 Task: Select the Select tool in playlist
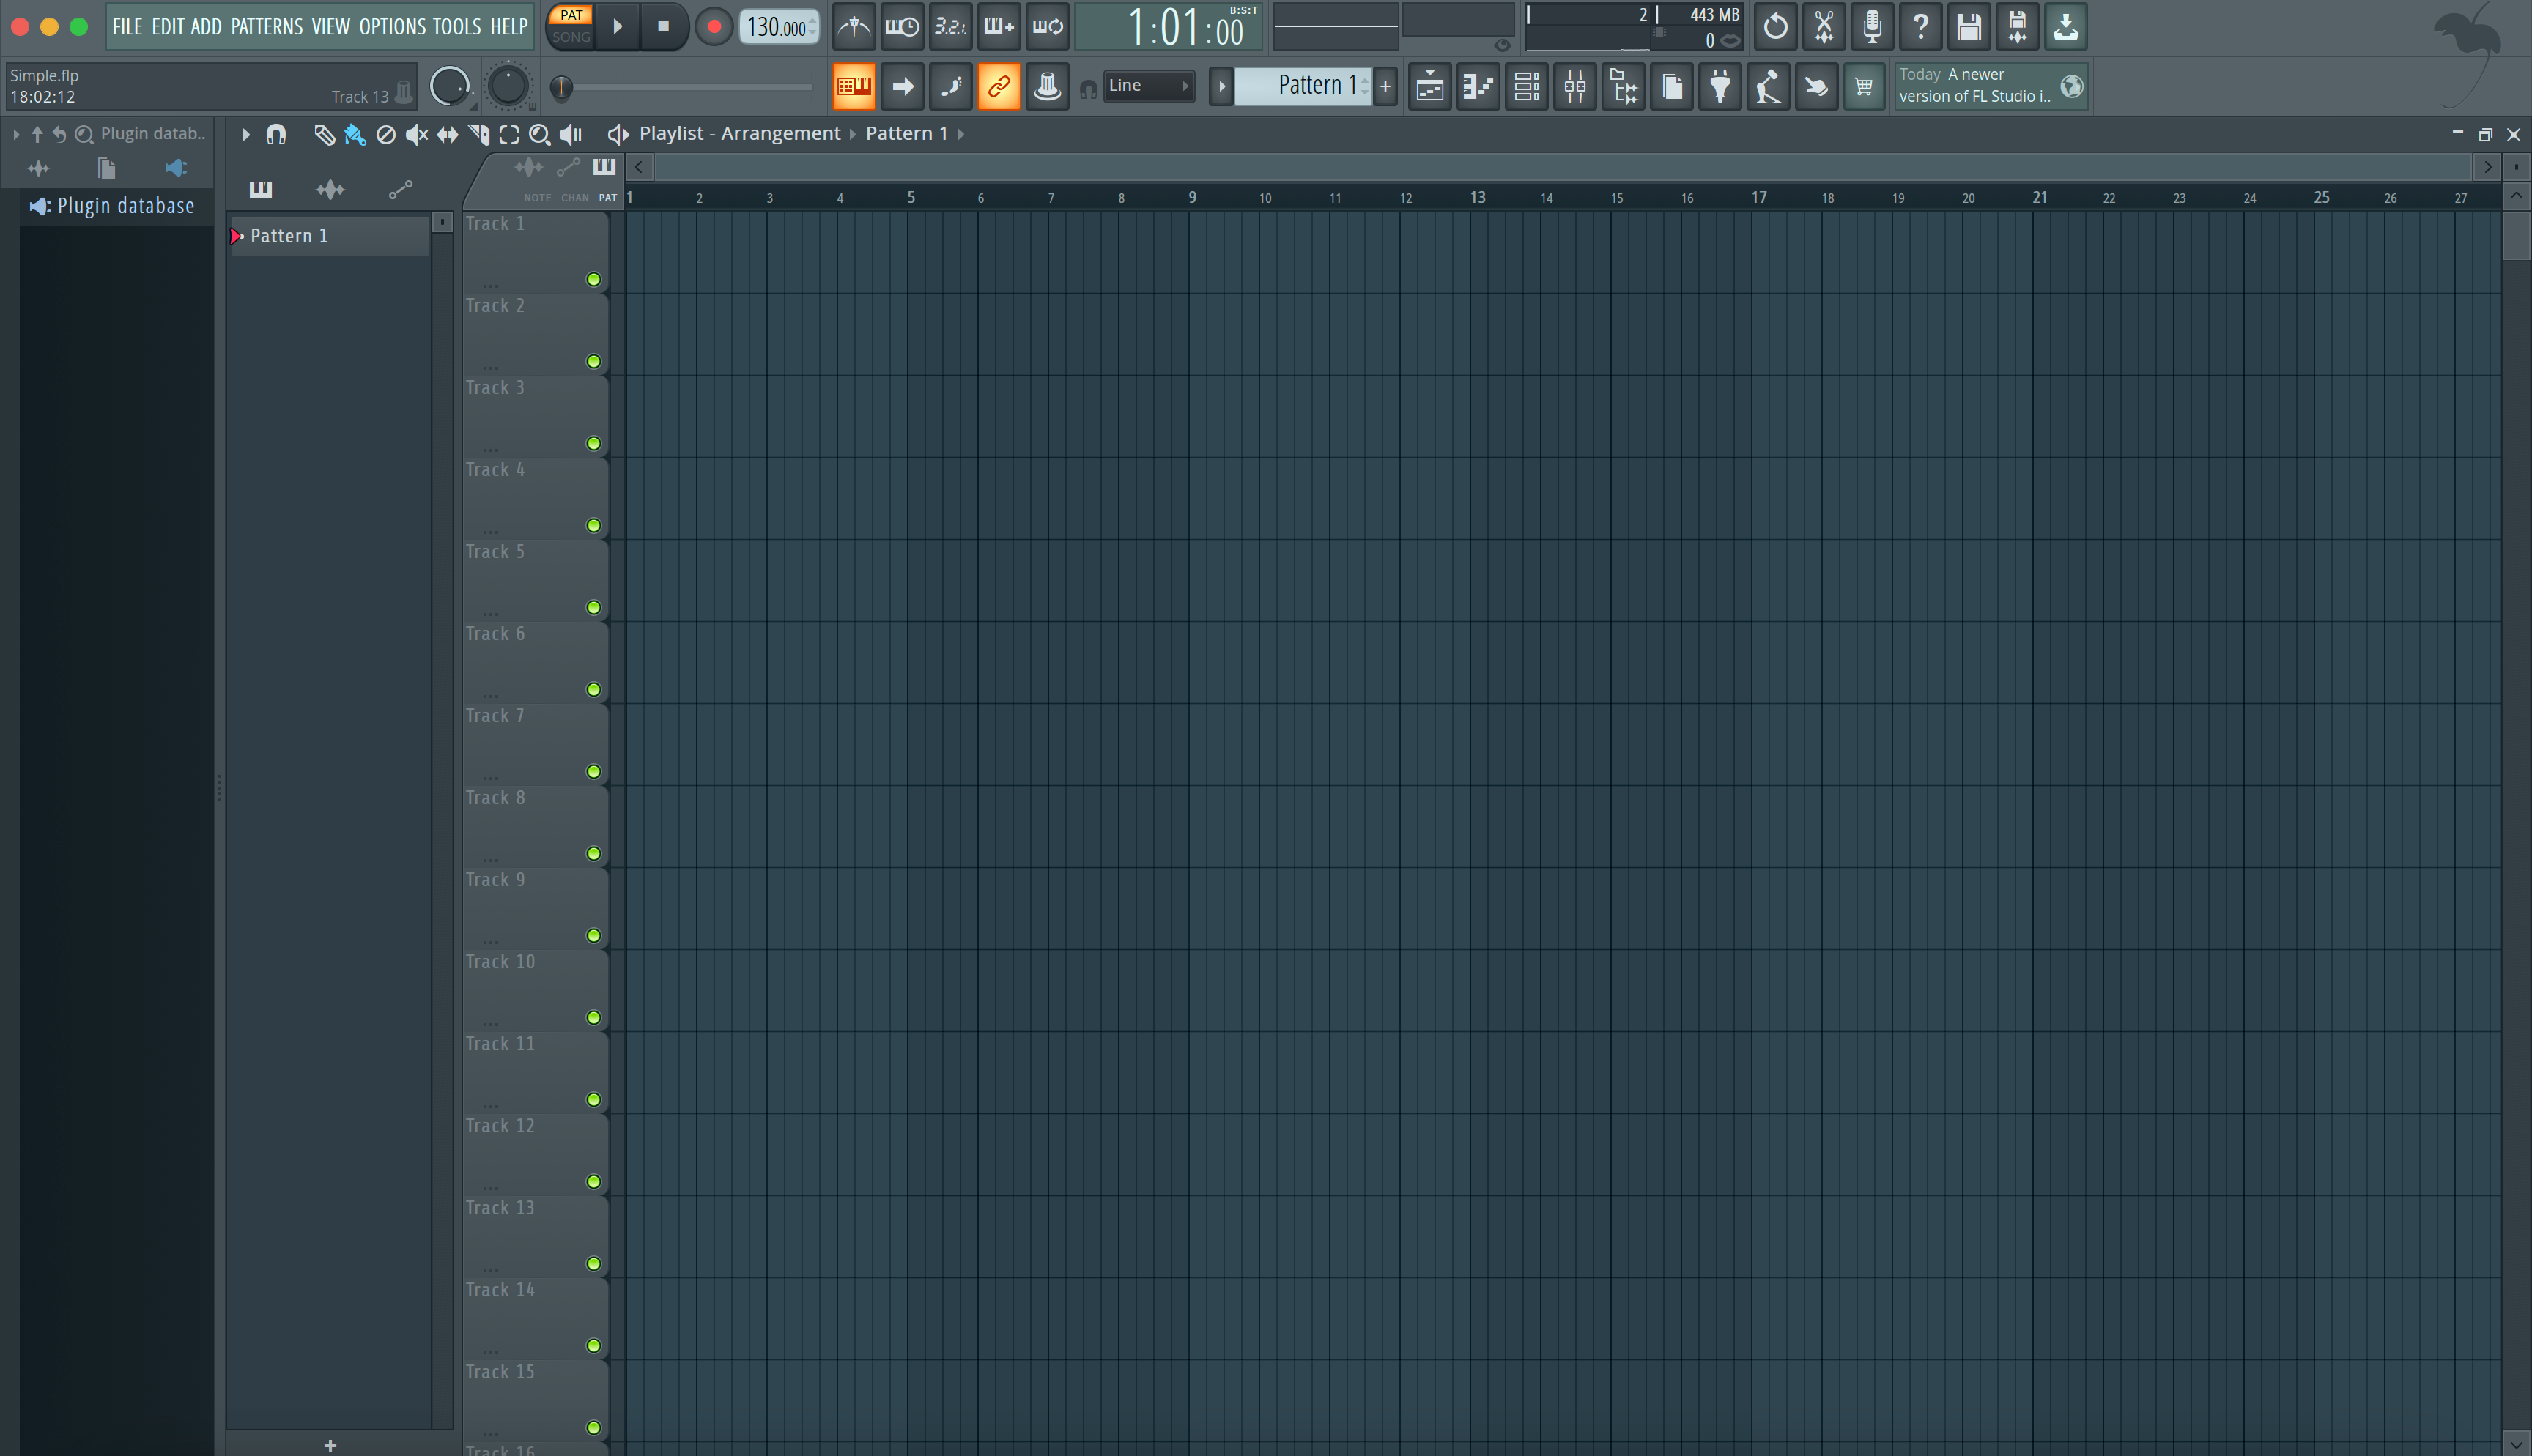click(x=509, y=134)
